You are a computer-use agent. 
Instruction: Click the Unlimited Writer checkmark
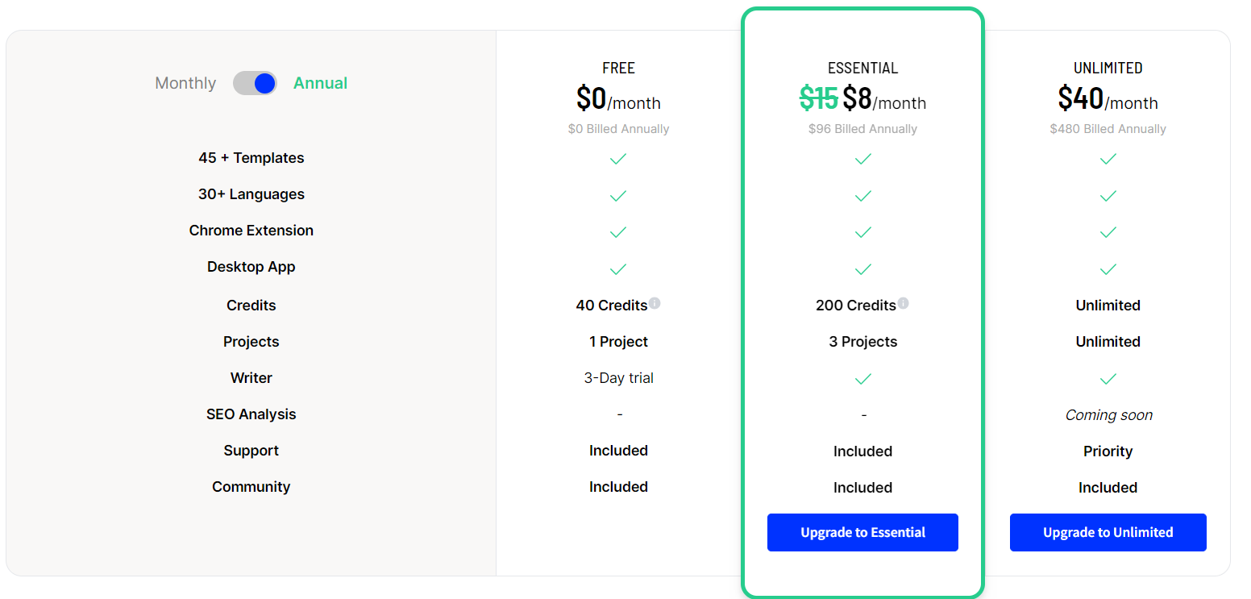coord(1108,379)
